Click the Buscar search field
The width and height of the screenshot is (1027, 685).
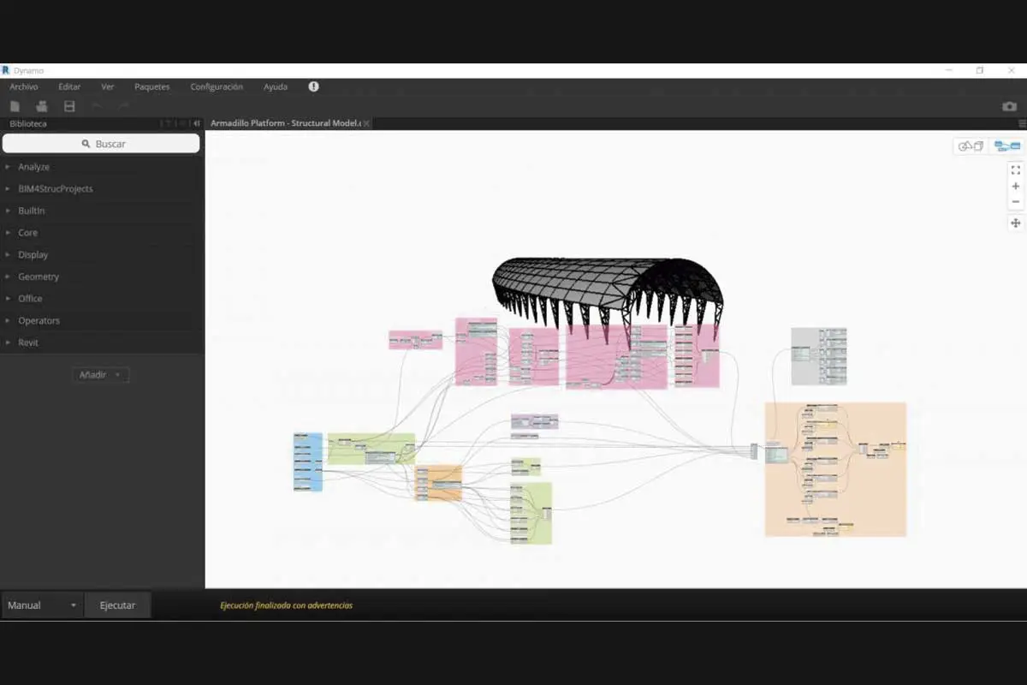coord(102,144)
